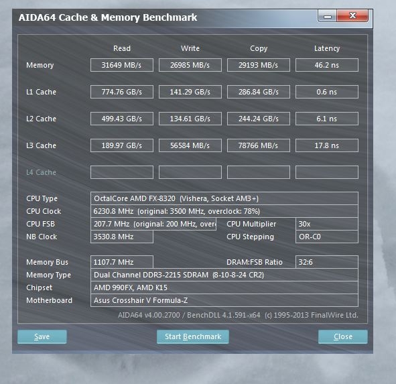
Task: Close window with red X icon
Action: coord(352,16)
